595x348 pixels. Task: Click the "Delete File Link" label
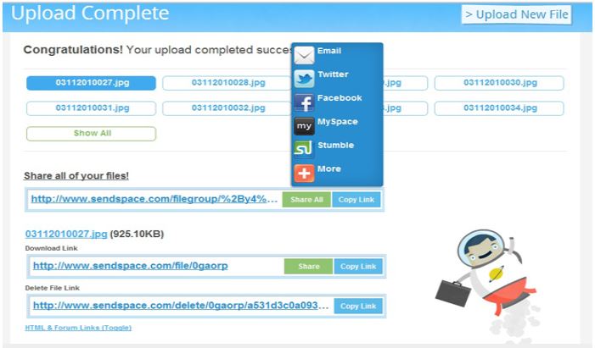(53, 288)
